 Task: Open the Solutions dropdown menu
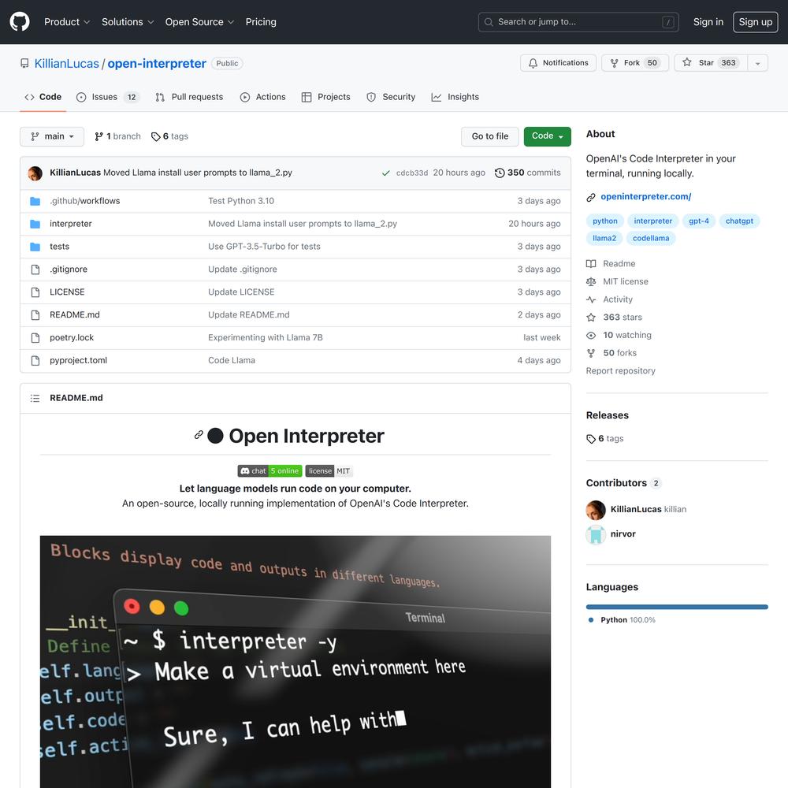tap(128, 22)
